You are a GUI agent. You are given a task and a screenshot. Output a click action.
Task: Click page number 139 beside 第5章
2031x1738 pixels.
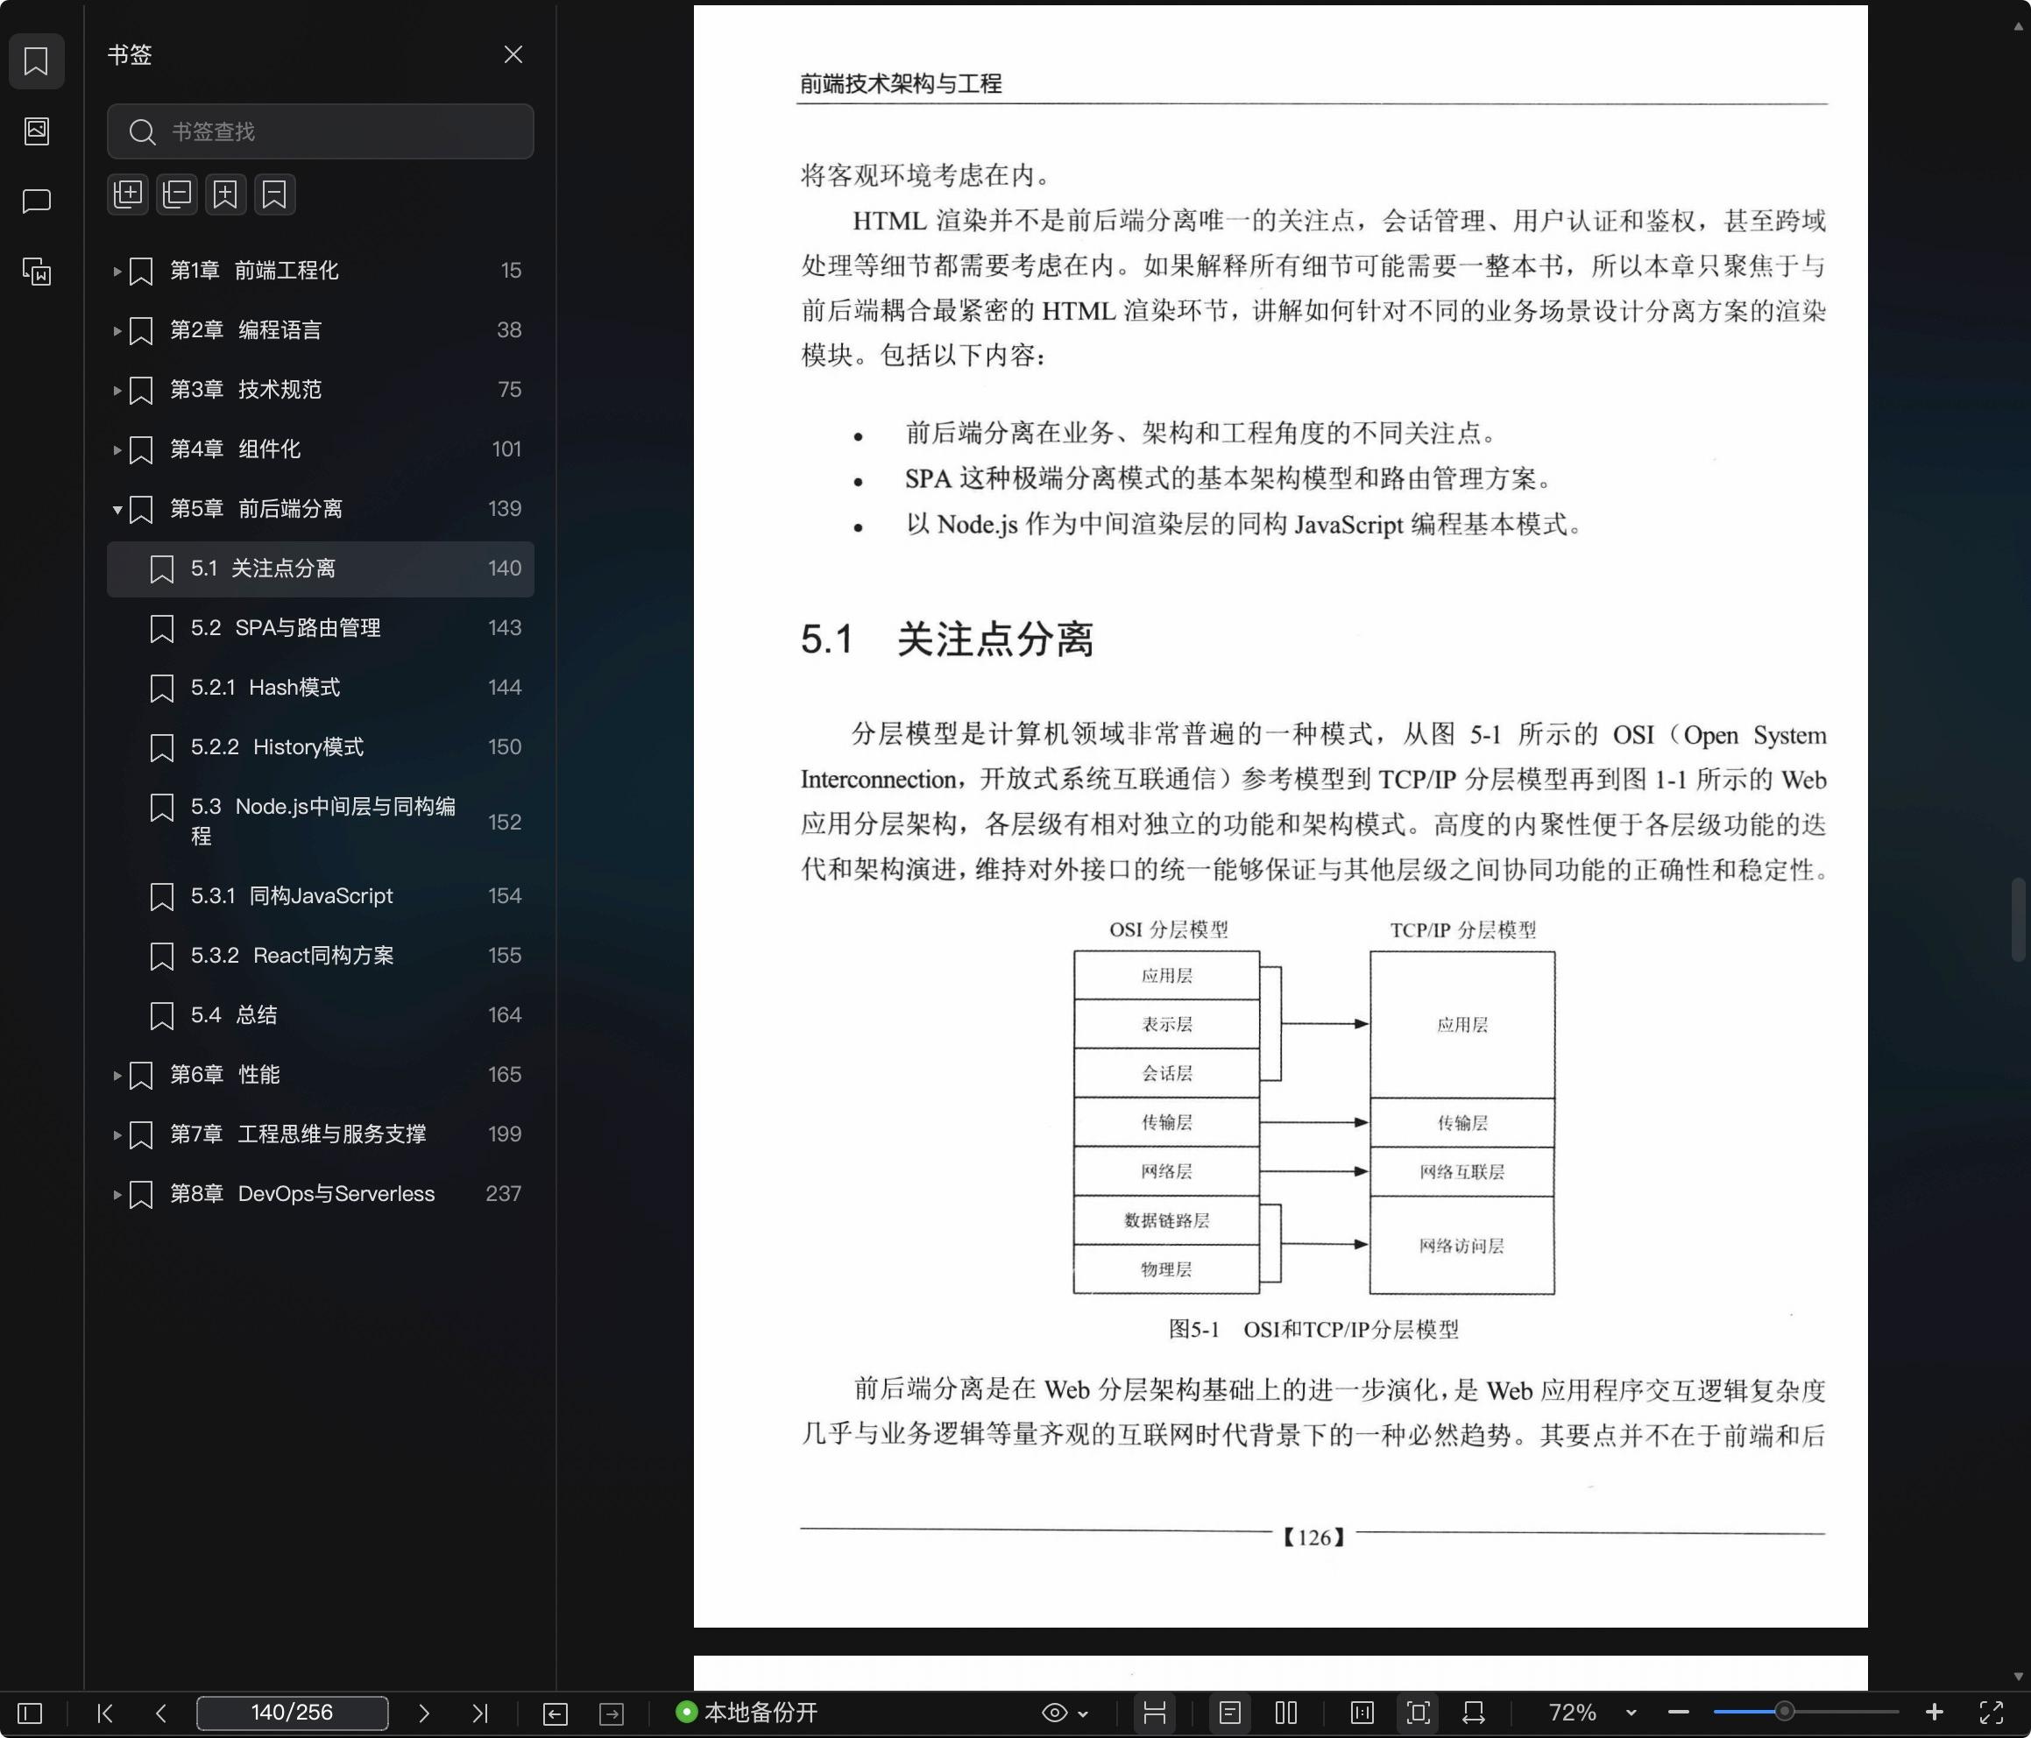505,509
